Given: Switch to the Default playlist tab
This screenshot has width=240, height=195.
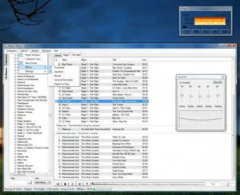Looking at the screenshot, I should coord(58,55).
